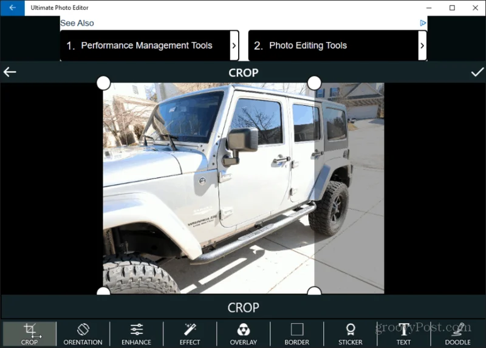Click the AdChoices icon on the ad

pyautogui.click(x=423, y=23)
